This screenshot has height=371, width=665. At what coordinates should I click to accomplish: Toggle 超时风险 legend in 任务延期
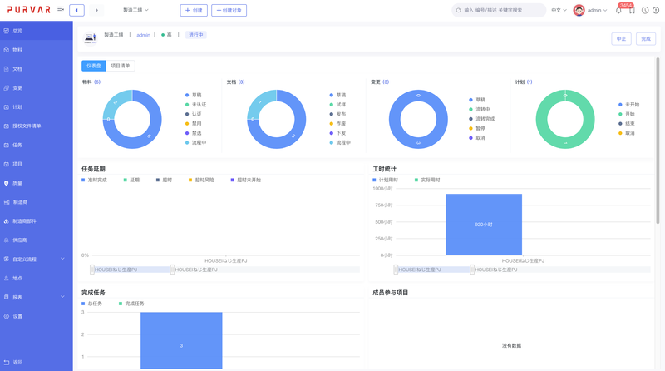[201, 180]
